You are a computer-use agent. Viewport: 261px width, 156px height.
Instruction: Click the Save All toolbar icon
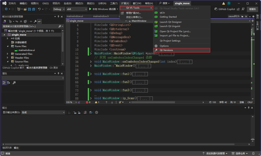33,9
